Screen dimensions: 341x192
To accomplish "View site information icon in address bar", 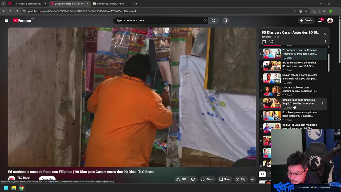I will tap(24, 11).
